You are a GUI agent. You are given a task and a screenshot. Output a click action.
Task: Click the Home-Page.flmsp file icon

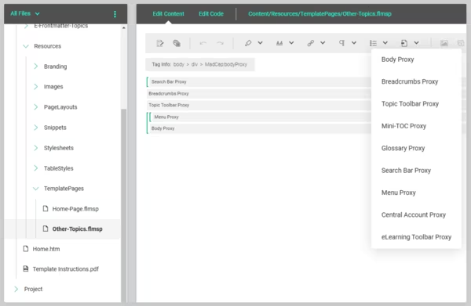click(x=46, y=208)
